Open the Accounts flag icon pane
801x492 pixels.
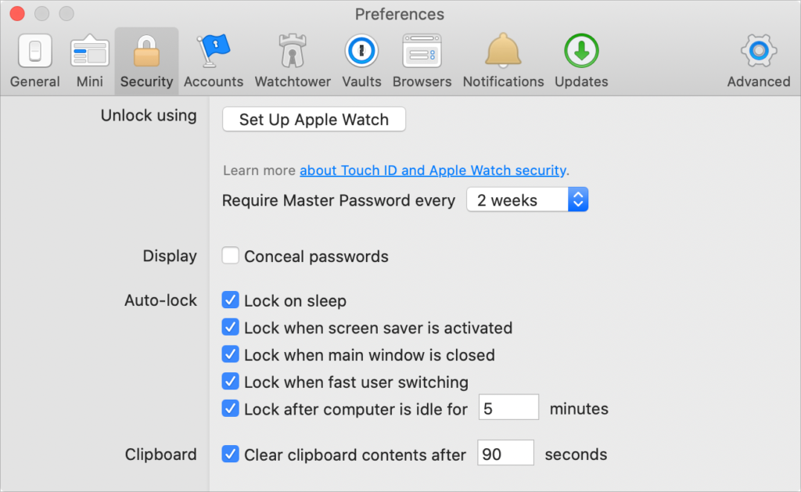pos(213,61)
